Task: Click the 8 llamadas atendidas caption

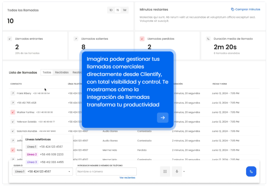Action: (227, 53)
